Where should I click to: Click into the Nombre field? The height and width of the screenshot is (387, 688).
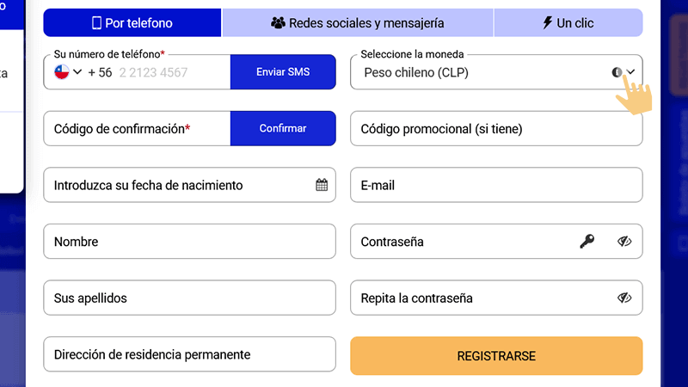[189, 242]
